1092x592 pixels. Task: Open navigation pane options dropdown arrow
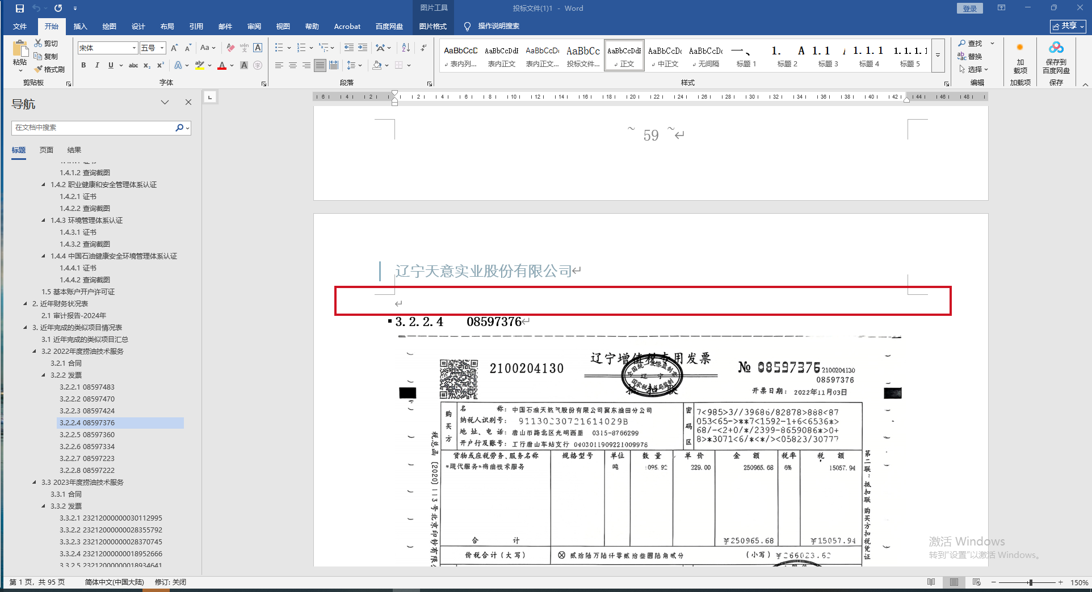(165, 102)
